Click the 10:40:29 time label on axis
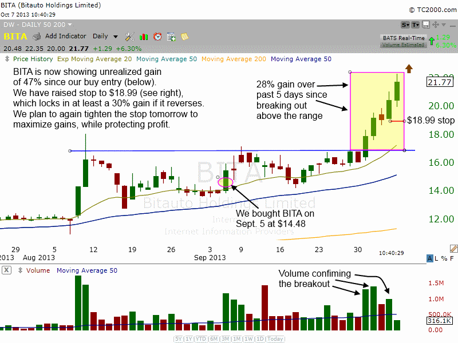The height and width of the screenshot is (343, 458). pyautogui.click(x=392, y=253)
